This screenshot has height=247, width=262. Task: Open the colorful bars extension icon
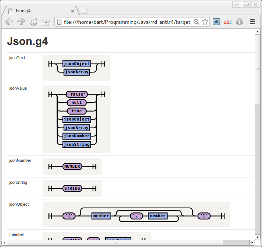pos(228,22)
